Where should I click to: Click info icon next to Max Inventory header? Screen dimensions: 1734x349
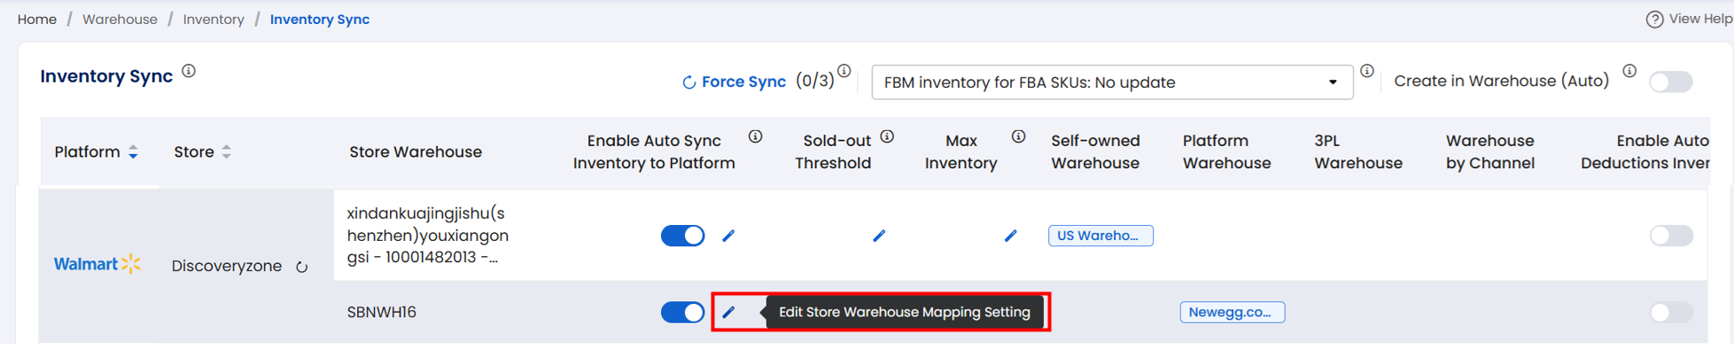click(x=1019, y=136)
